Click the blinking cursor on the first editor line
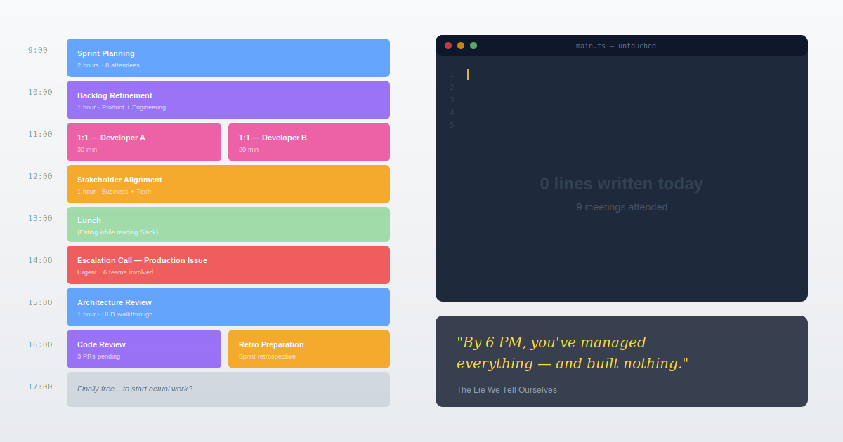Viewport: 843px width, 442px height. [x=469, y=74]
